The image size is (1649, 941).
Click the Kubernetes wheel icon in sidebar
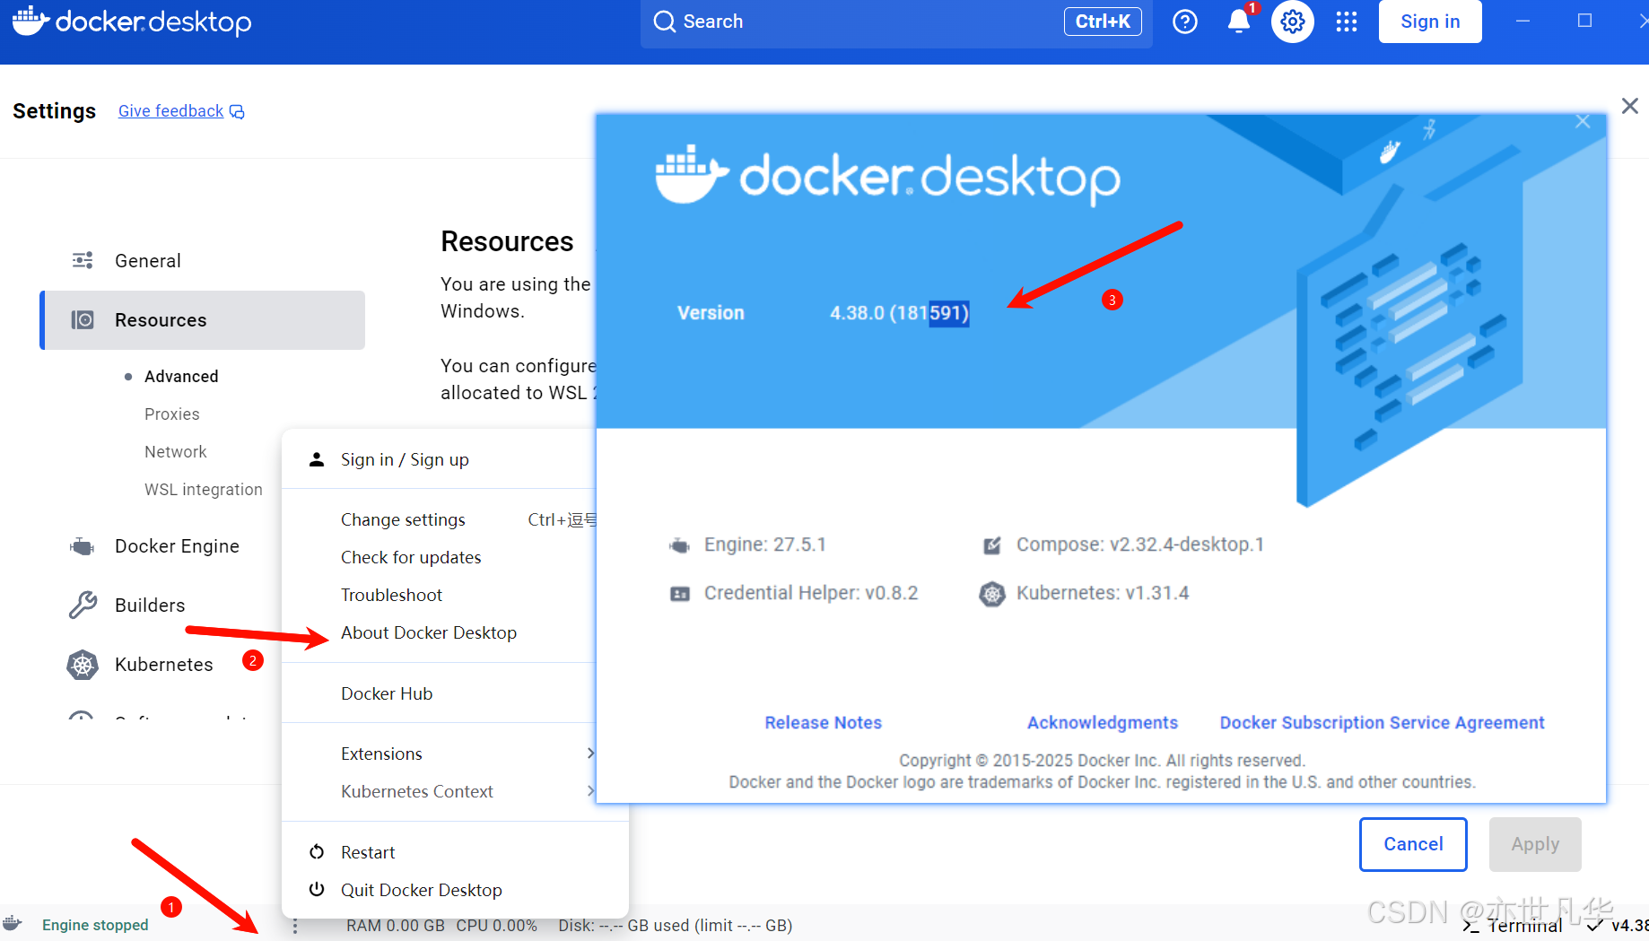(x=83, y=665)
